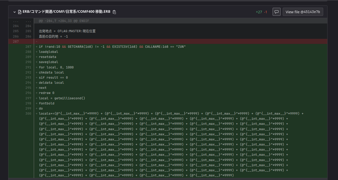The width and height of the screenshot is (338, 180).
Task: Click the 'loadglobal' added code line
Action: (48, 52)
